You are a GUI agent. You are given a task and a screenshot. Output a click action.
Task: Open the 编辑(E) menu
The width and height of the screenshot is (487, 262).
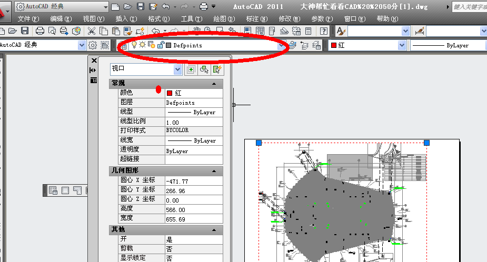coord(61,19)
